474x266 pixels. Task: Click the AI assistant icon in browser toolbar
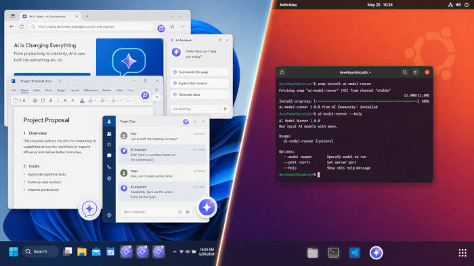161,28
